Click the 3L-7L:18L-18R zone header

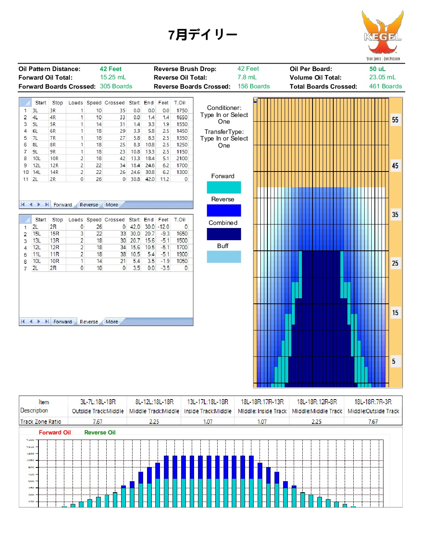tap(98, 402)
